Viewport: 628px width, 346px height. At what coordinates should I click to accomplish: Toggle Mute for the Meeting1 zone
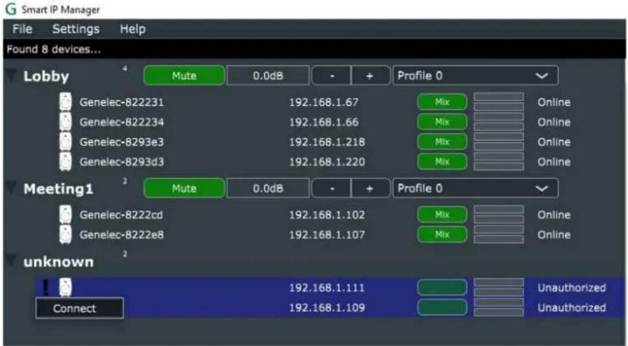pyautogui.click(x=184, y=188)
